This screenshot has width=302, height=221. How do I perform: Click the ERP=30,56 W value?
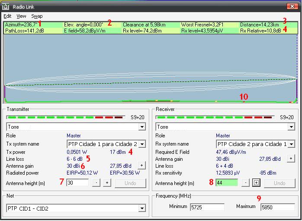coord(125,173)
